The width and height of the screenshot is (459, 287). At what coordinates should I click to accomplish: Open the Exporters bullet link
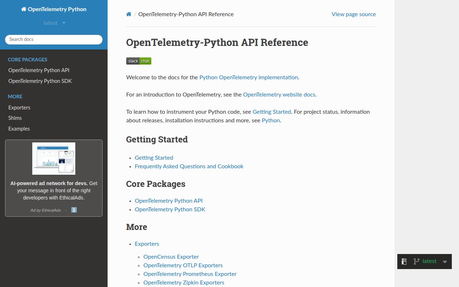[147, 244]
